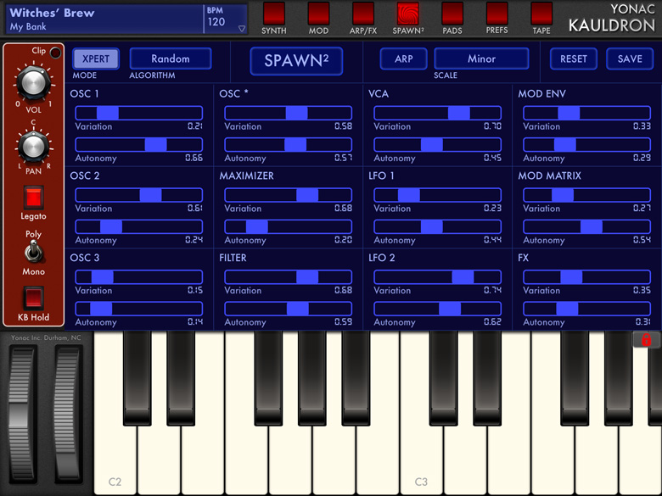Click the SAVE button

[x=630, y=59]
